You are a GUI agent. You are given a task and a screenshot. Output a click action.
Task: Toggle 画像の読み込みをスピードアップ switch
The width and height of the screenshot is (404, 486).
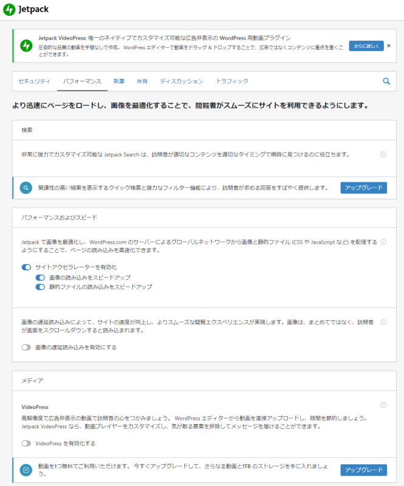40,278
